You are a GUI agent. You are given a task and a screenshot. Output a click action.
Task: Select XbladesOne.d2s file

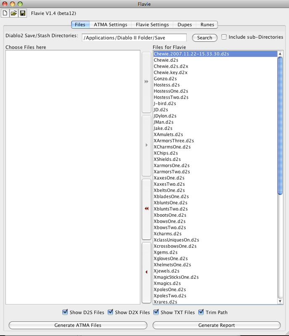pos(215,197)
